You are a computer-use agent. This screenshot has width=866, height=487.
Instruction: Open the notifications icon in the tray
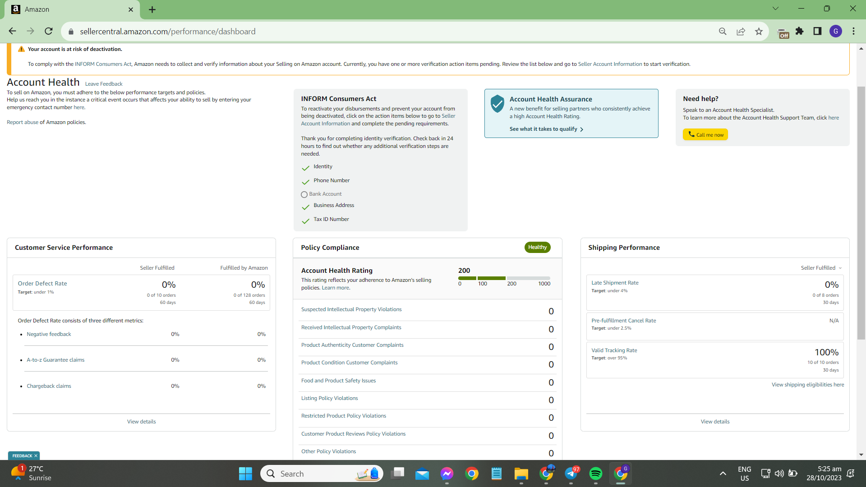pyautogui.click(x=851, y=473)
